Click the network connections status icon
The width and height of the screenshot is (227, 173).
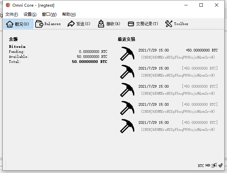point(214,165)
